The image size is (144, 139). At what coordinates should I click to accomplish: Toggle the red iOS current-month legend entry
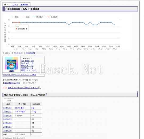(52, 17)
